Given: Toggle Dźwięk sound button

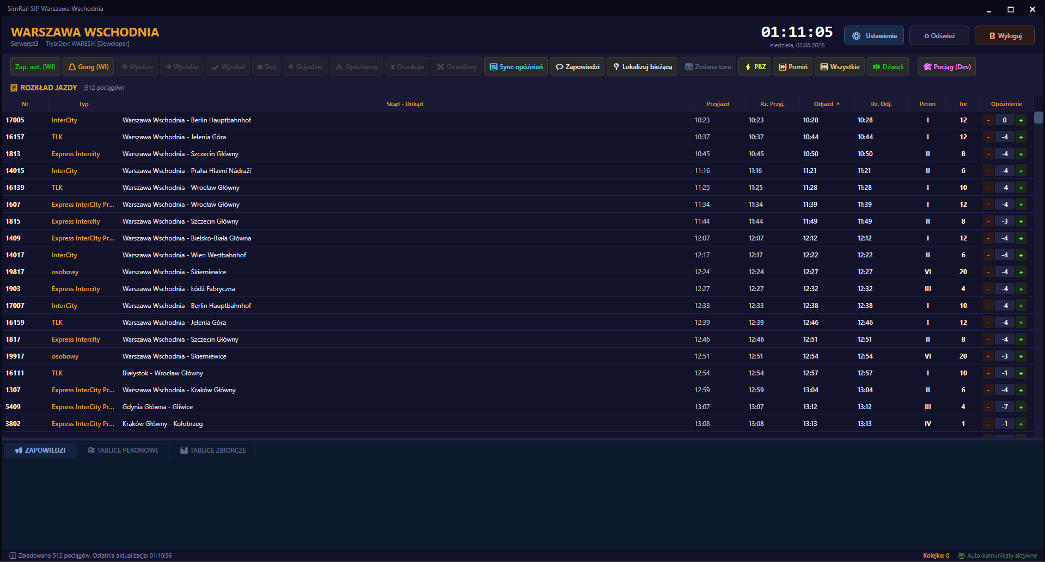Looking at the screenshot, I should 888,67.
